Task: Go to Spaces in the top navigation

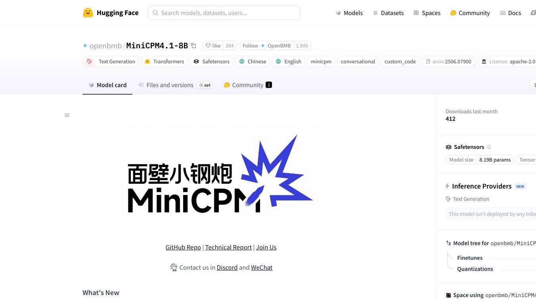Action: (x=427, y=13)
